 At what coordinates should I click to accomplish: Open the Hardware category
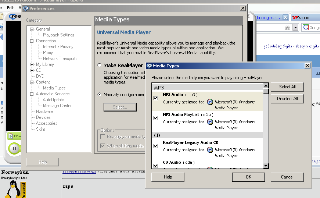point(44,112)
